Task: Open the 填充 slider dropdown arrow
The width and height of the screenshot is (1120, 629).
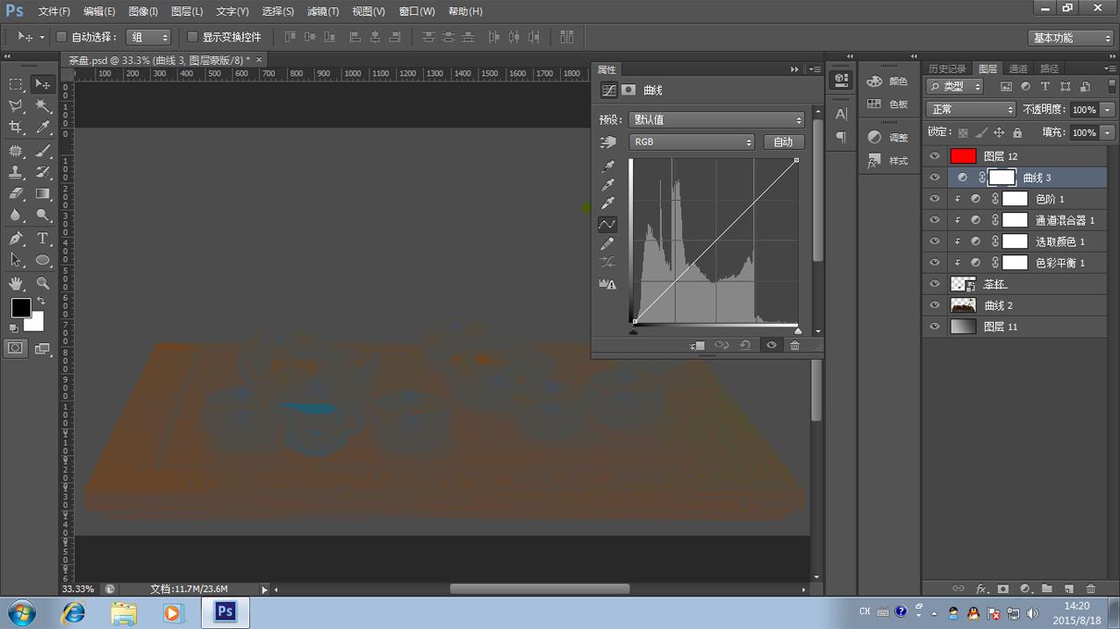Action: pyautogui.click(x=1107, y=132)
